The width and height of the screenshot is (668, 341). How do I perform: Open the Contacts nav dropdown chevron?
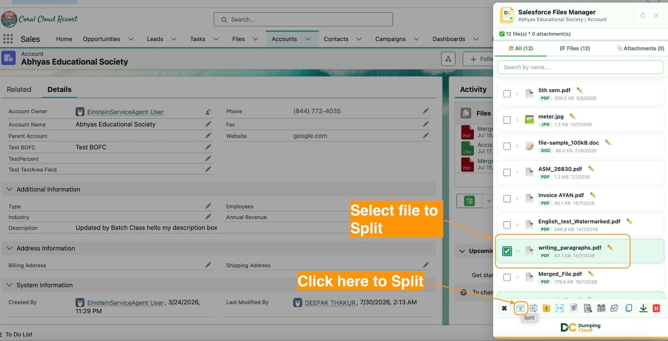(x=359, y=39)
